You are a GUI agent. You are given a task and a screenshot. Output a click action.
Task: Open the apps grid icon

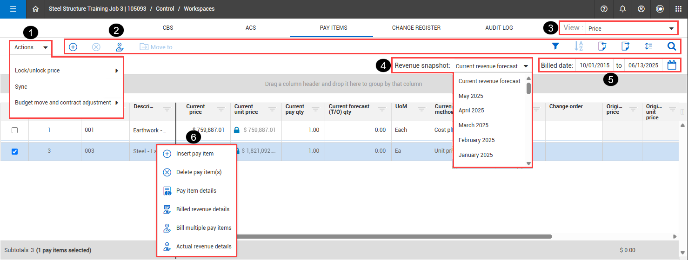pyautogui.click(x=678, y=9)
